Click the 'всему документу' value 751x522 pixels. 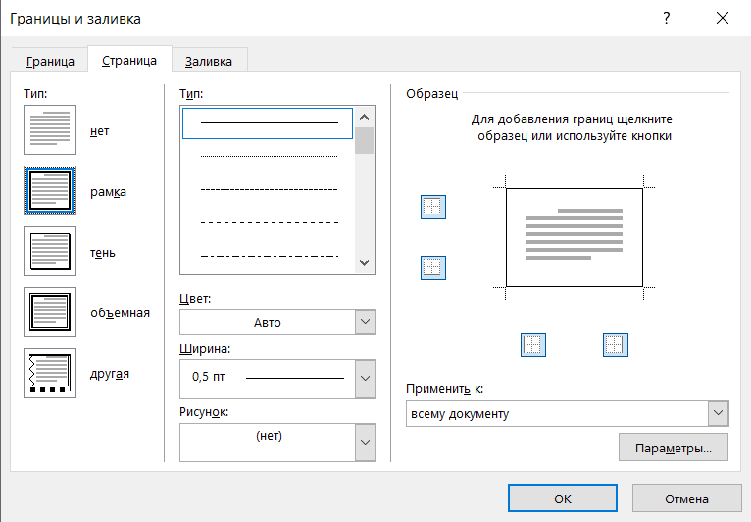point(460,414)
